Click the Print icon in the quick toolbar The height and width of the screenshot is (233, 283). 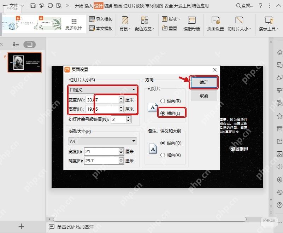51,6
